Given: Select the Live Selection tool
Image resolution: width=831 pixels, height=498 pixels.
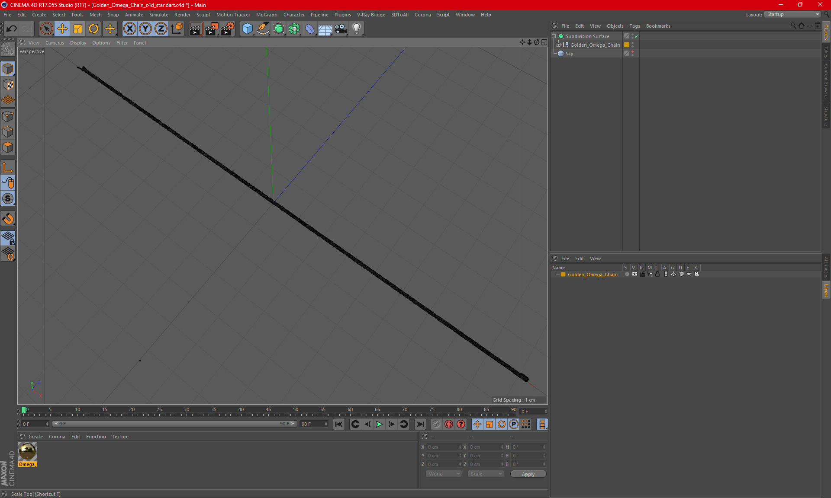Looking at the screenshot, I should 46,29.
